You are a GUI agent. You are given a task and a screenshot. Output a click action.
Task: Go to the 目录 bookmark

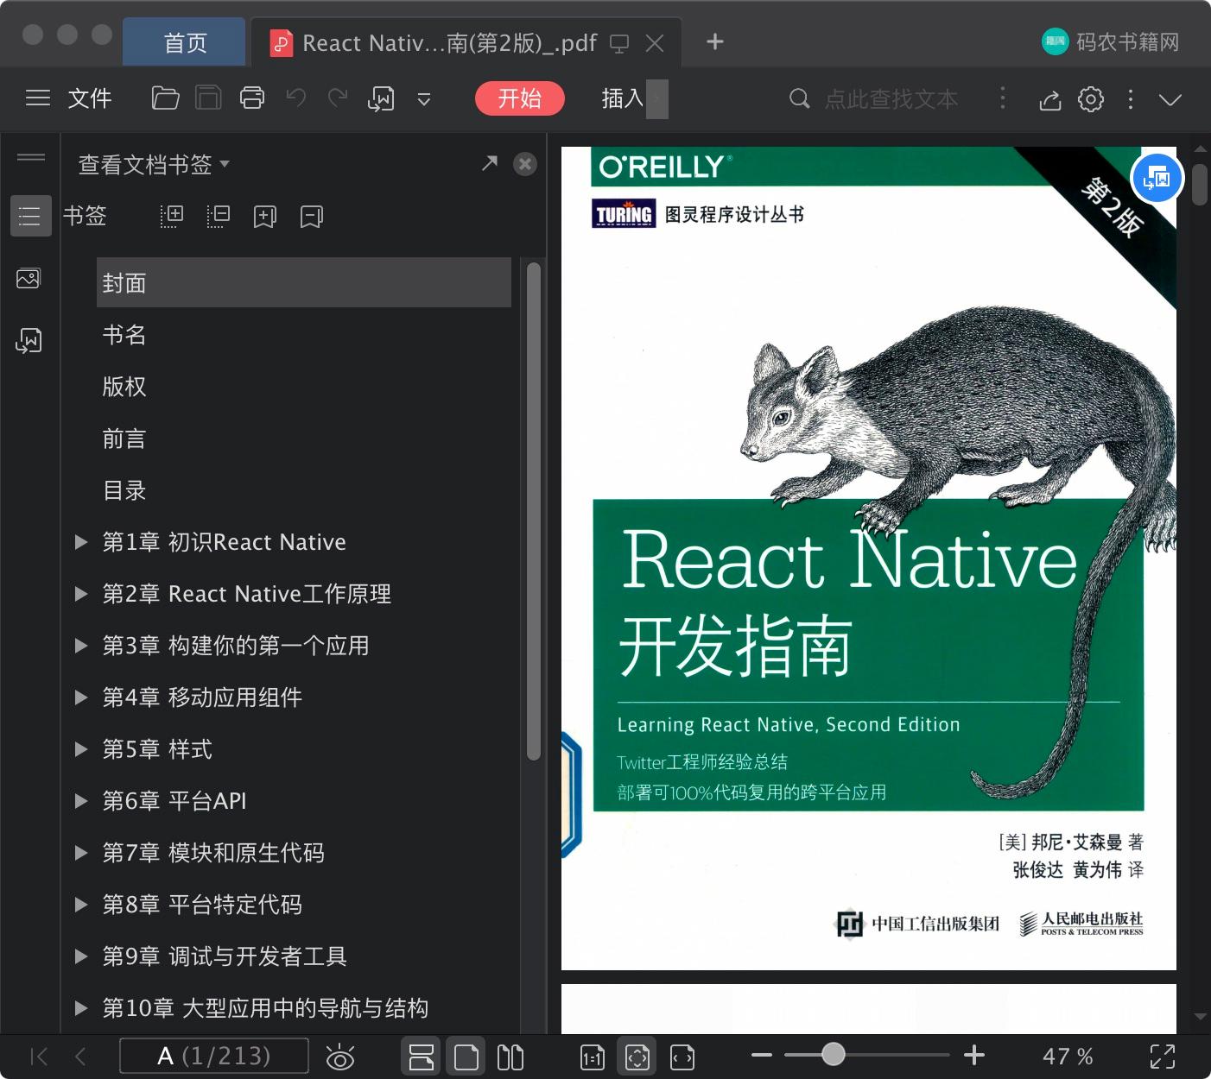click(x=124, y=490)
